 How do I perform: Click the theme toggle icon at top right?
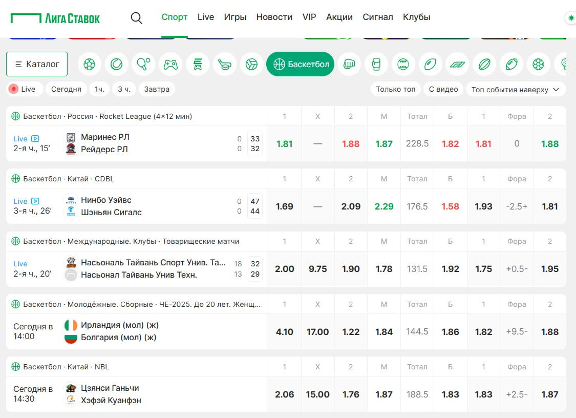pyautogui.click(x=571, y=17)
